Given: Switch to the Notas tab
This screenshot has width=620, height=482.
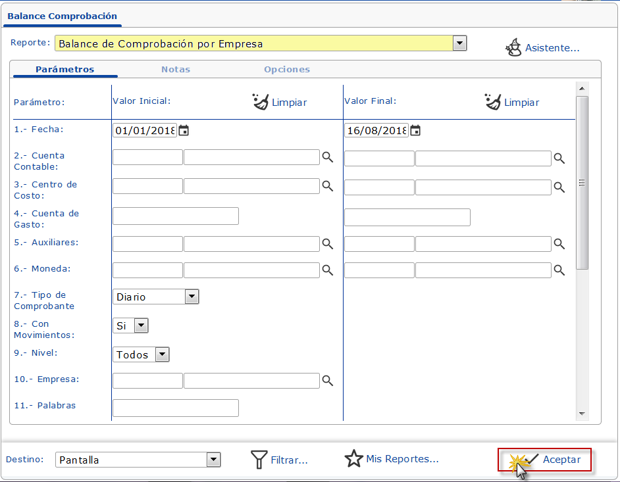Looking at the screenshot, I should click(176, 69).
